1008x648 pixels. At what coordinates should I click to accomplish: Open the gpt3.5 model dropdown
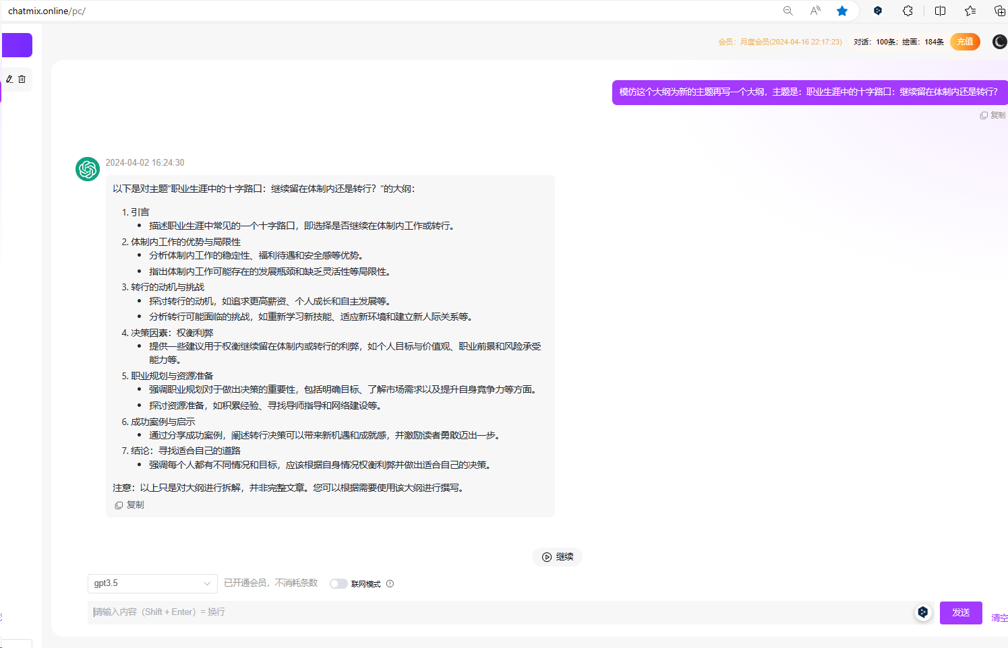[x=152, y=583]
